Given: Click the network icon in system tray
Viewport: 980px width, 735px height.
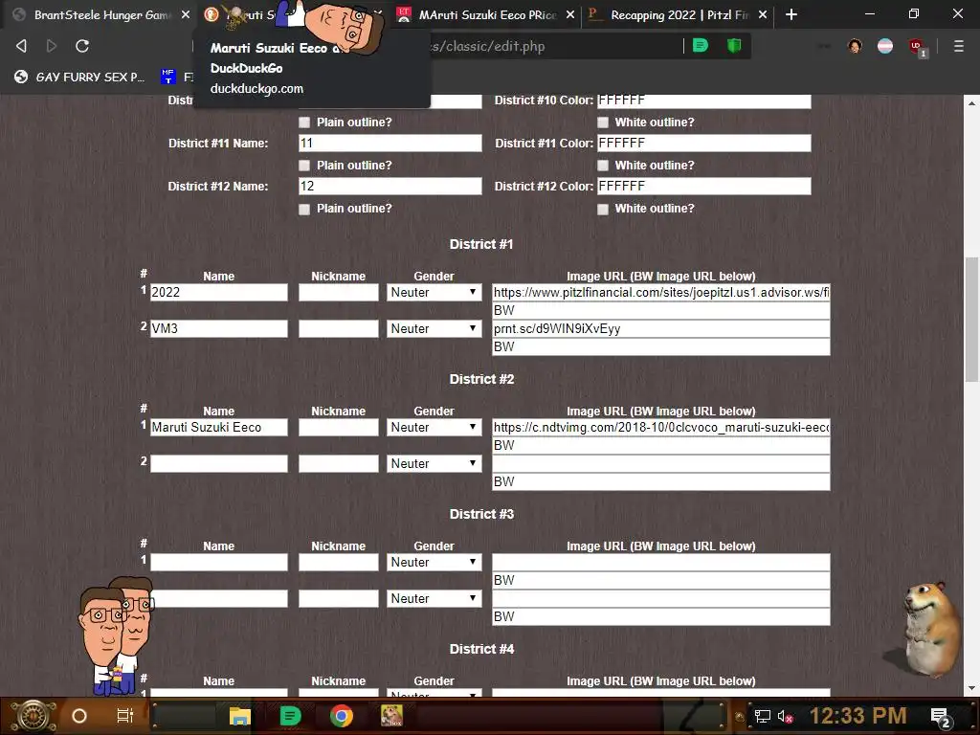Looking at the screenshot, I should 762,716.
